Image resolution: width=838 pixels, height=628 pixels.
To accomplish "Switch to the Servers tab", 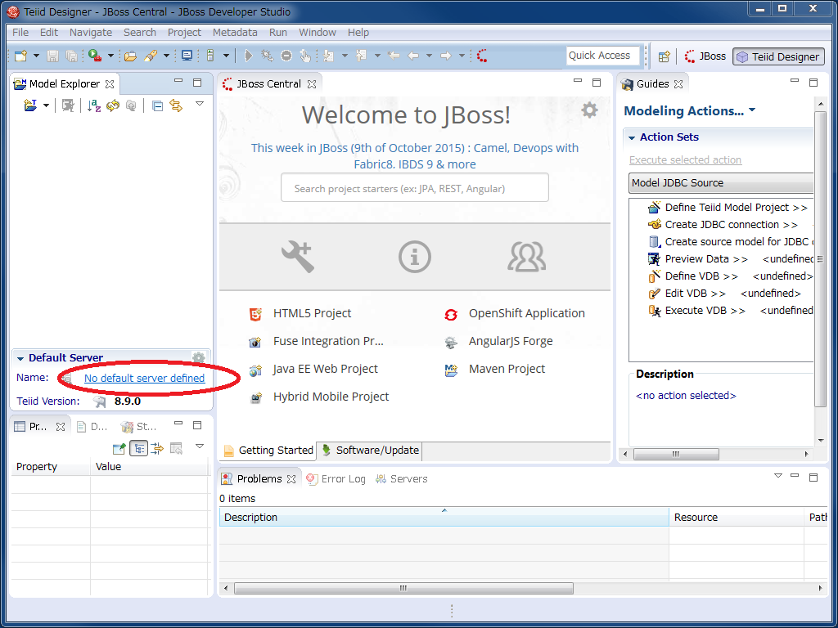I will [x=402, y=479].
